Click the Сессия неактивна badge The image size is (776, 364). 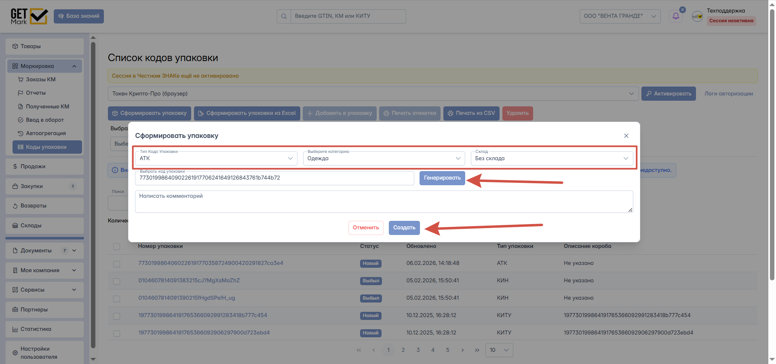pyautogui.click(x=731, y=21)
